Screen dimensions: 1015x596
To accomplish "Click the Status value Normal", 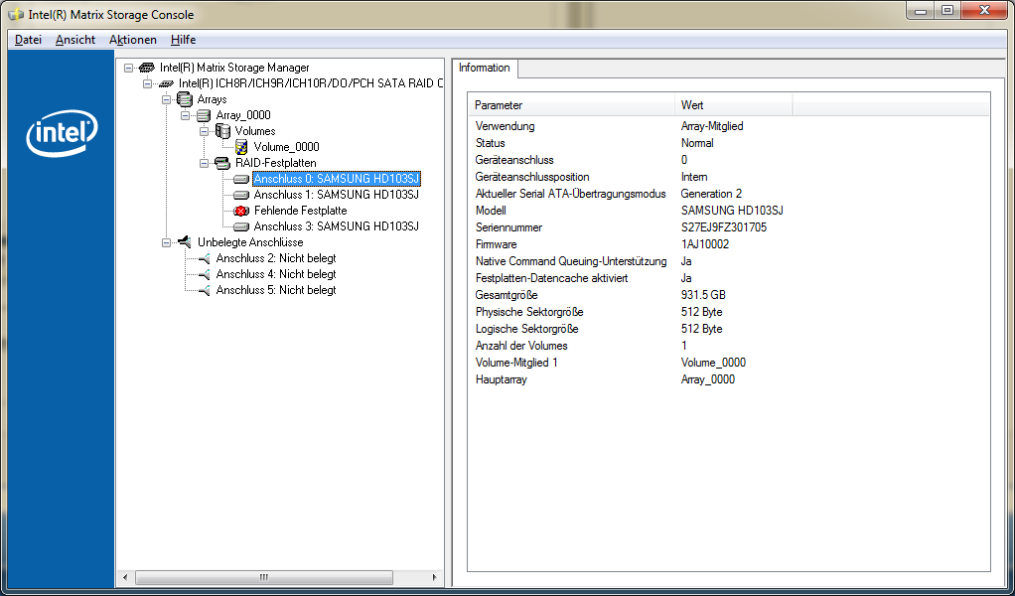I will point(697,143).
